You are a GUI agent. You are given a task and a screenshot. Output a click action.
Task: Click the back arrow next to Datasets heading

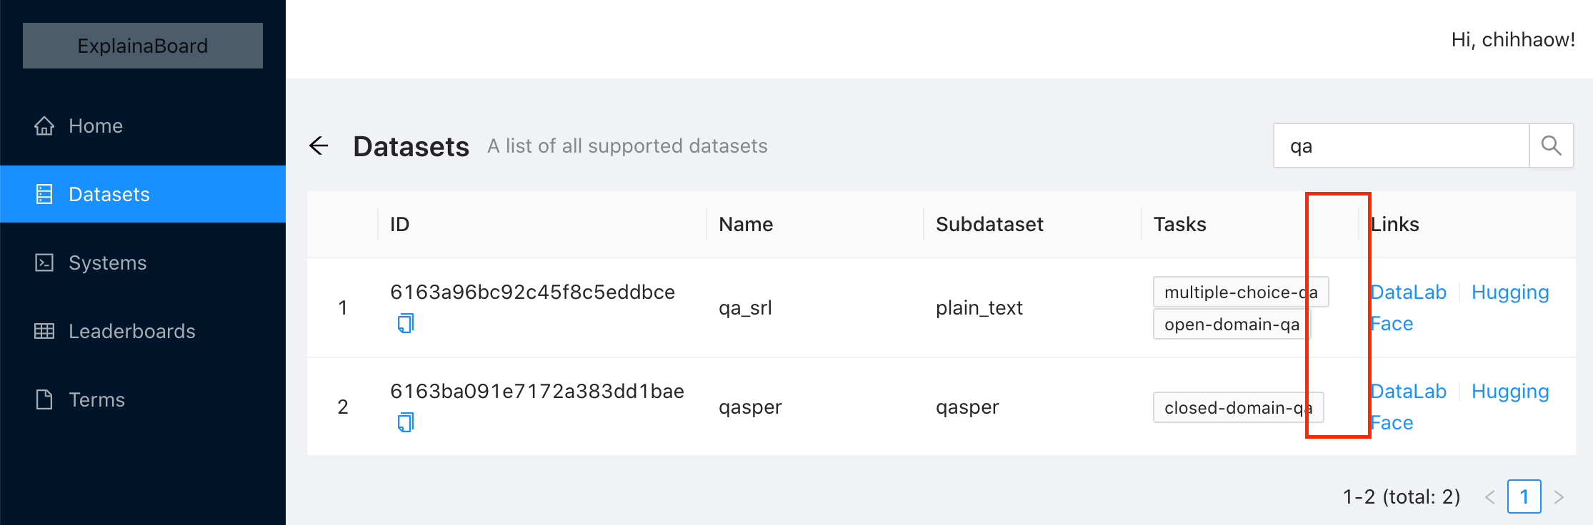pyautogui.click(x=319, y=146)
